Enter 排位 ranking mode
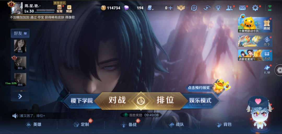Viewport: 282px width, 134px height. tap(165, 101)
